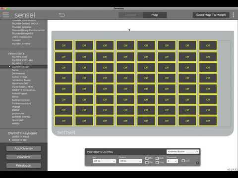This screenshot has width=238, height=178.
Task: Open the Threshold dropdown
Action: 172,161
